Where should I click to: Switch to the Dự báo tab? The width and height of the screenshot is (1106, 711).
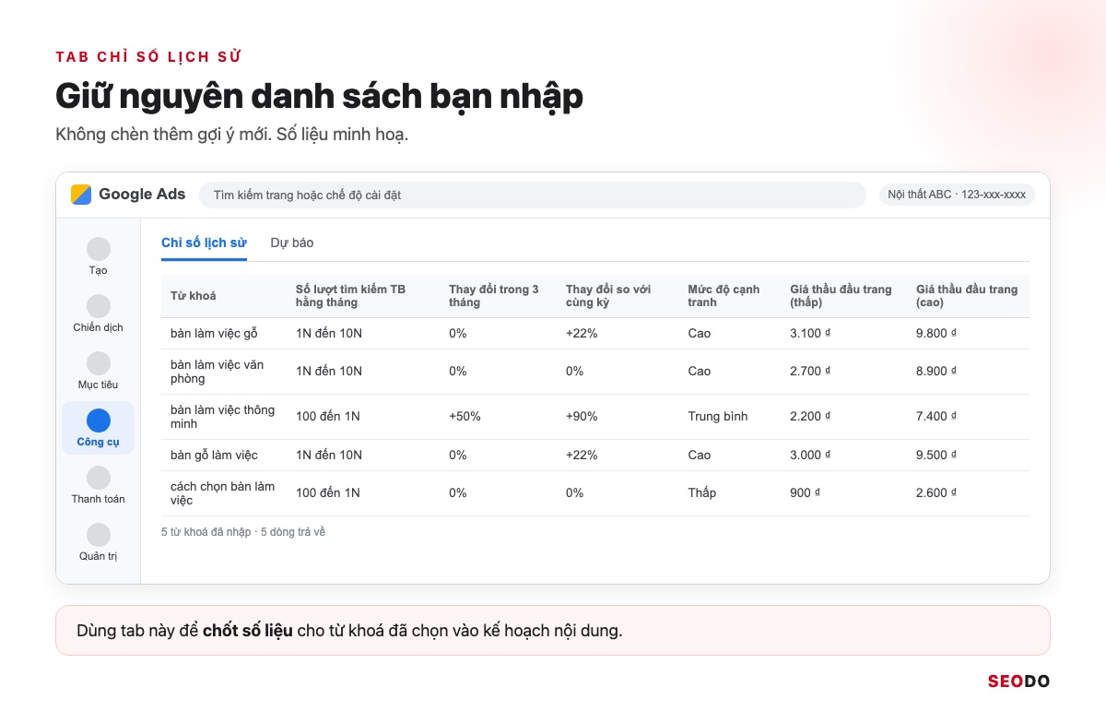[x=292, y=243]
